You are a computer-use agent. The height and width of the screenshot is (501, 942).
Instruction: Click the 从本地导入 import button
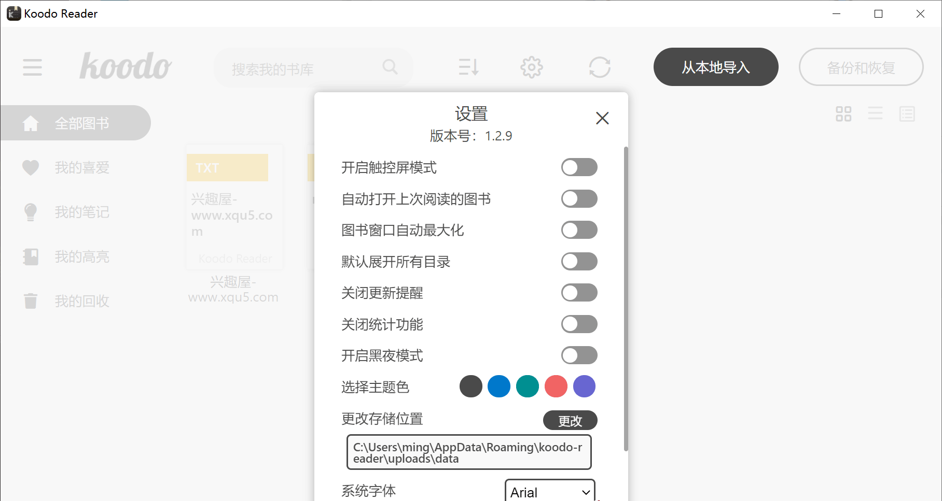[x=715, y=67]
